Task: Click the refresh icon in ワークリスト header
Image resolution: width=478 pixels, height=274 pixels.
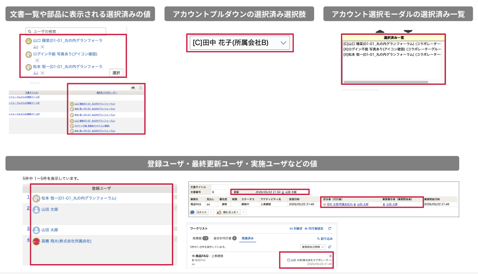Action: click(330, 228)
